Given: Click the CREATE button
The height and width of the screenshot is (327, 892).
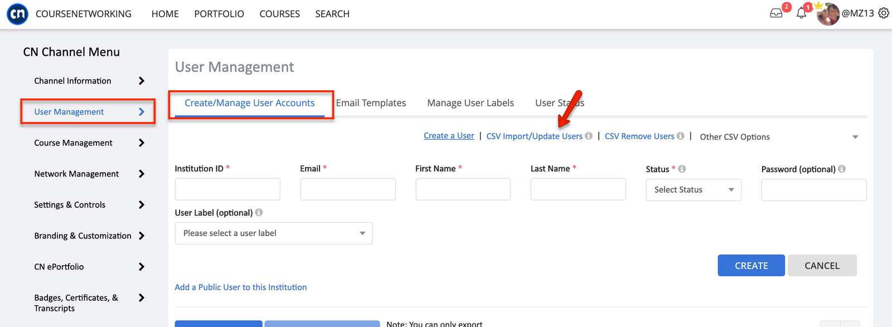Looking at the screenshot, I should coord(752,266).
